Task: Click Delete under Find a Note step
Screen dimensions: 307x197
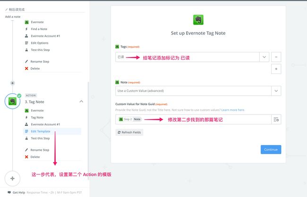Action: pyautogui.click(x=35, y=69)
